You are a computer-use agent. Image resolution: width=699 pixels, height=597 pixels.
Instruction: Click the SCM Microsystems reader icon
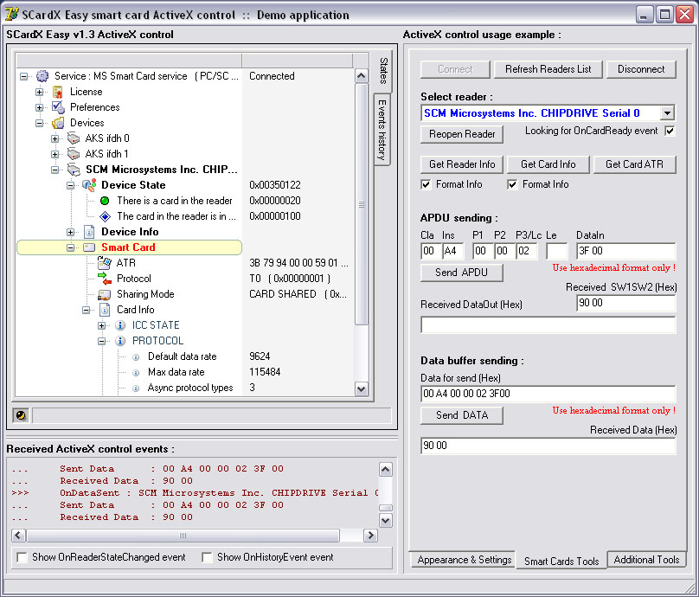click(x=74, y=170)
